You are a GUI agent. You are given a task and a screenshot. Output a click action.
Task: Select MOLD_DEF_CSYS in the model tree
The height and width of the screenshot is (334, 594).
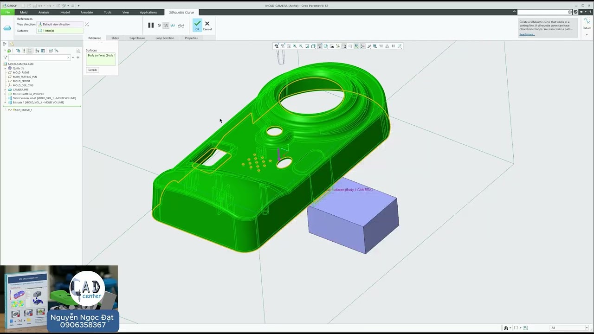click(23, 85)
